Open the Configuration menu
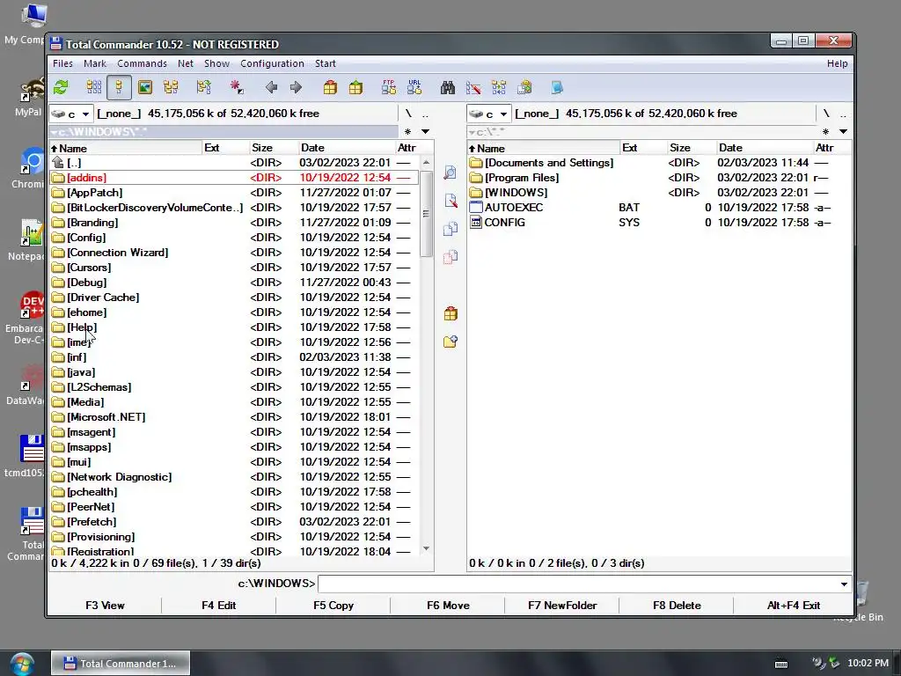 (x=272, y=63)
